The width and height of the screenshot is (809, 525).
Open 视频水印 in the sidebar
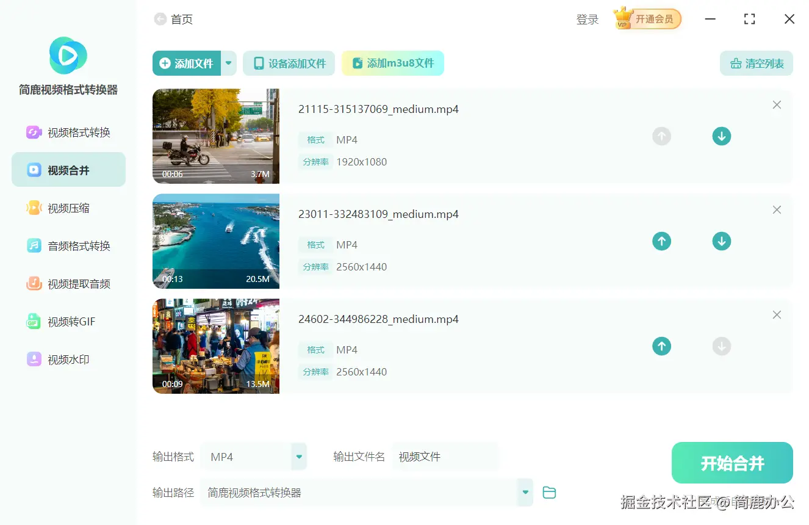[x=68, y=360]
